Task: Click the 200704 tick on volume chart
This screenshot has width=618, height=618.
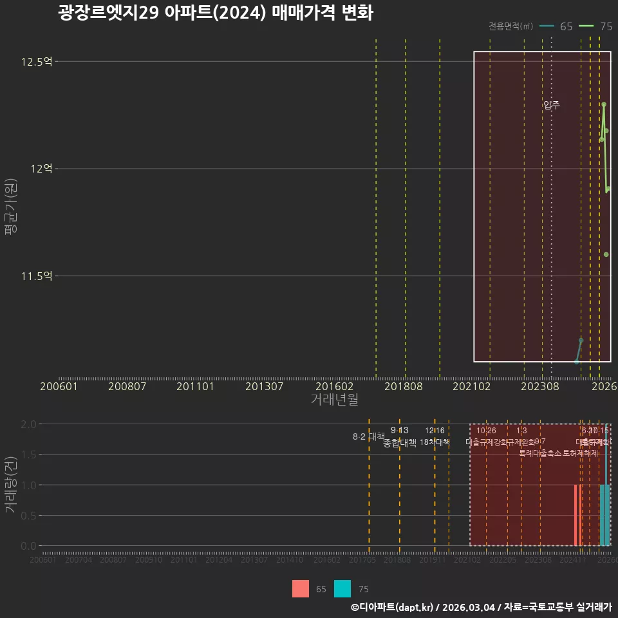Action: [79, 559]
